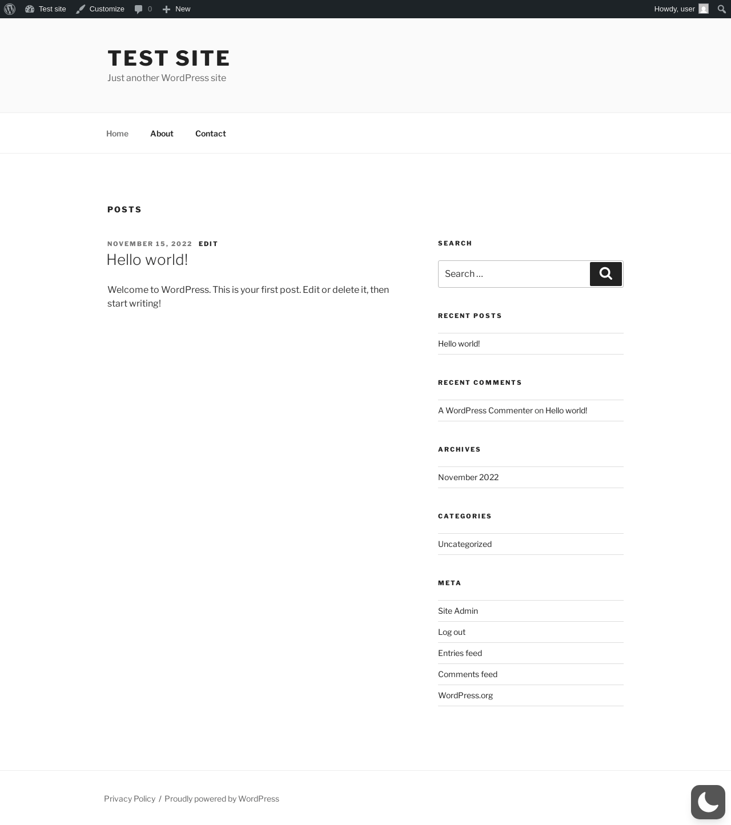The image size is (731, 825).
Task: Open the Privacy Policy footer link
Action: click(130, 799)
